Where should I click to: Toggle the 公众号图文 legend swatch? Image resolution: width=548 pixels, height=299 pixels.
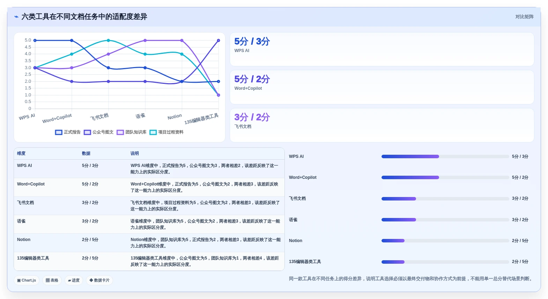click(x=87, y=132)
